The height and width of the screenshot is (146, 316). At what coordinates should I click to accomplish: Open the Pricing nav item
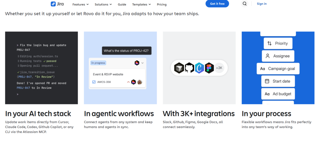tap(162, 4)
